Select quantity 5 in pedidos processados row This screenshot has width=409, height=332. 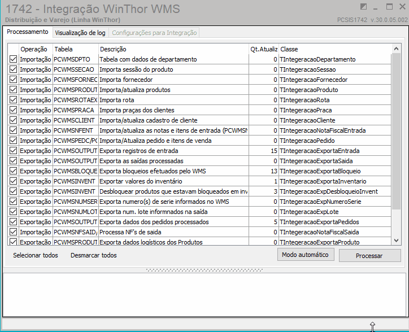click(264, 222)
